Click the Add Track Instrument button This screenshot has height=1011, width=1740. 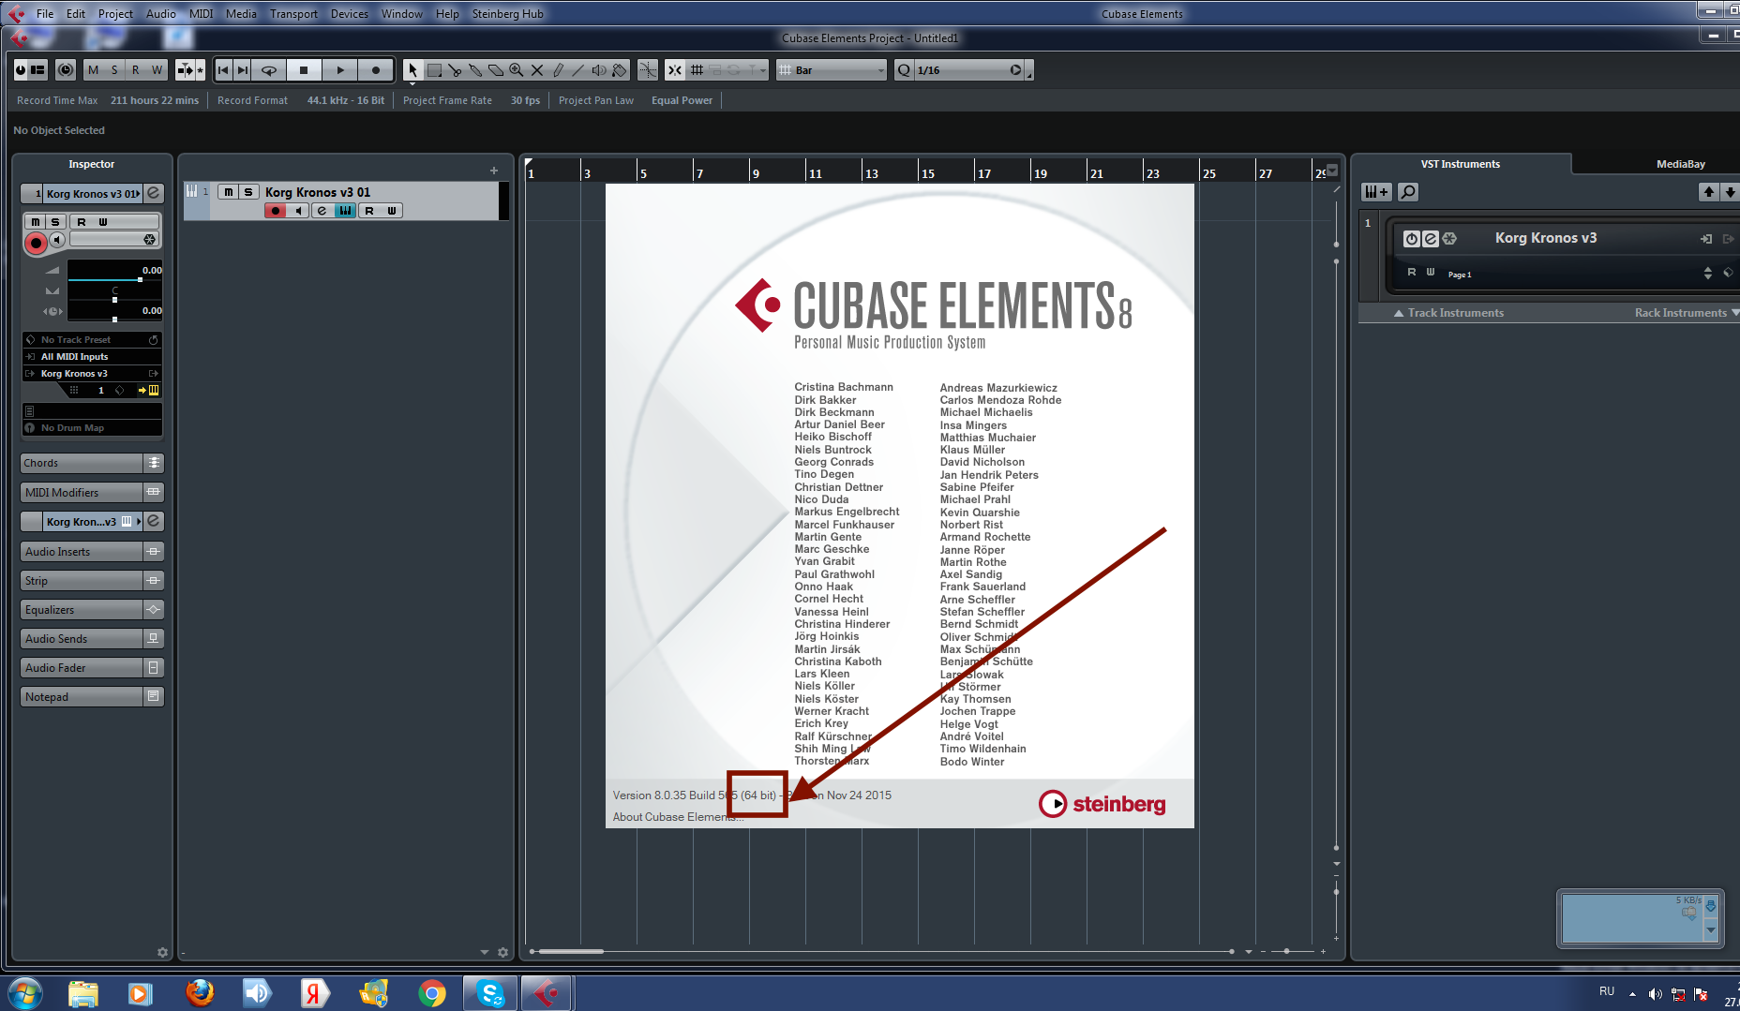coord(1376,192)
